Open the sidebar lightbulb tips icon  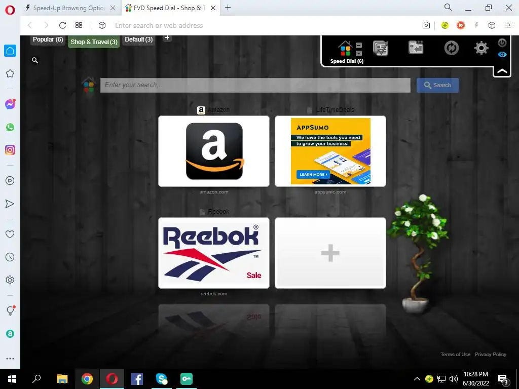pyautogui.click(x=11, y=310)
